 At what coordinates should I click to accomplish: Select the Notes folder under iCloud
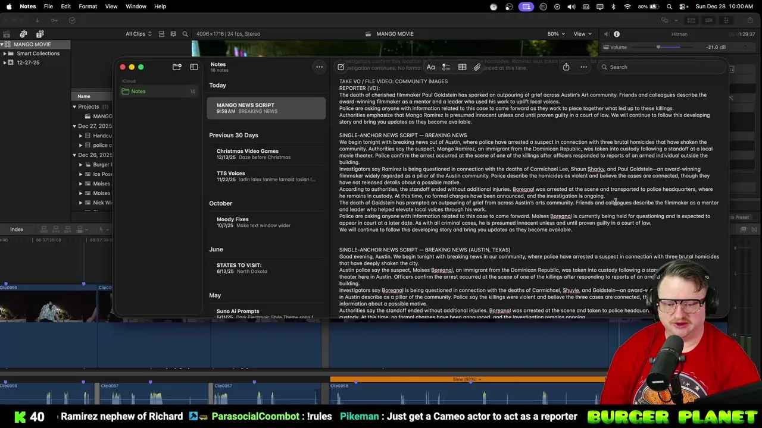(x=158, y=92)
